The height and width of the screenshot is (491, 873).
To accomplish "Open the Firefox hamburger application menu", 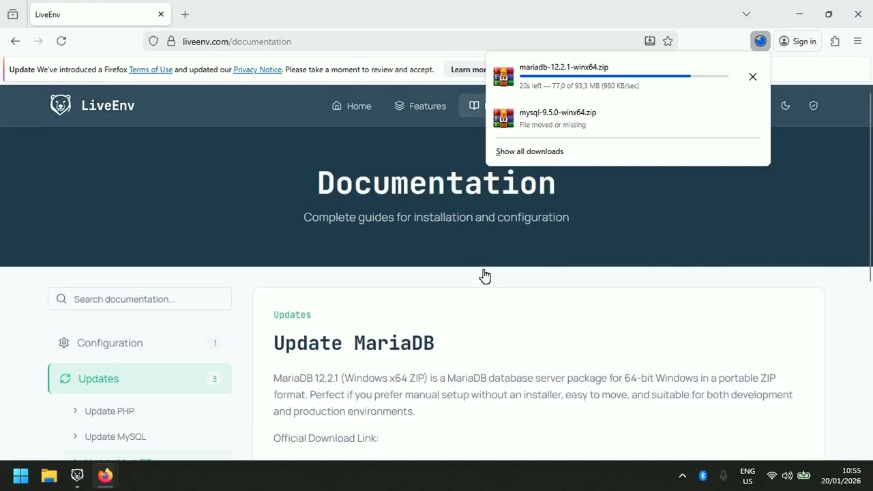I will (858, 41).
